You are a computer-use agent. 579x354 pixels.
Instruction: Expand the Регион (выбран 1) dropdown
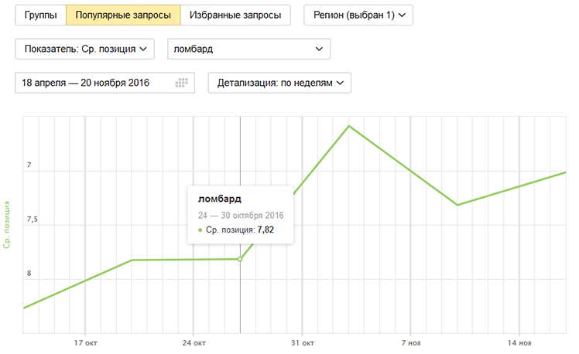[x=358, y=15]
